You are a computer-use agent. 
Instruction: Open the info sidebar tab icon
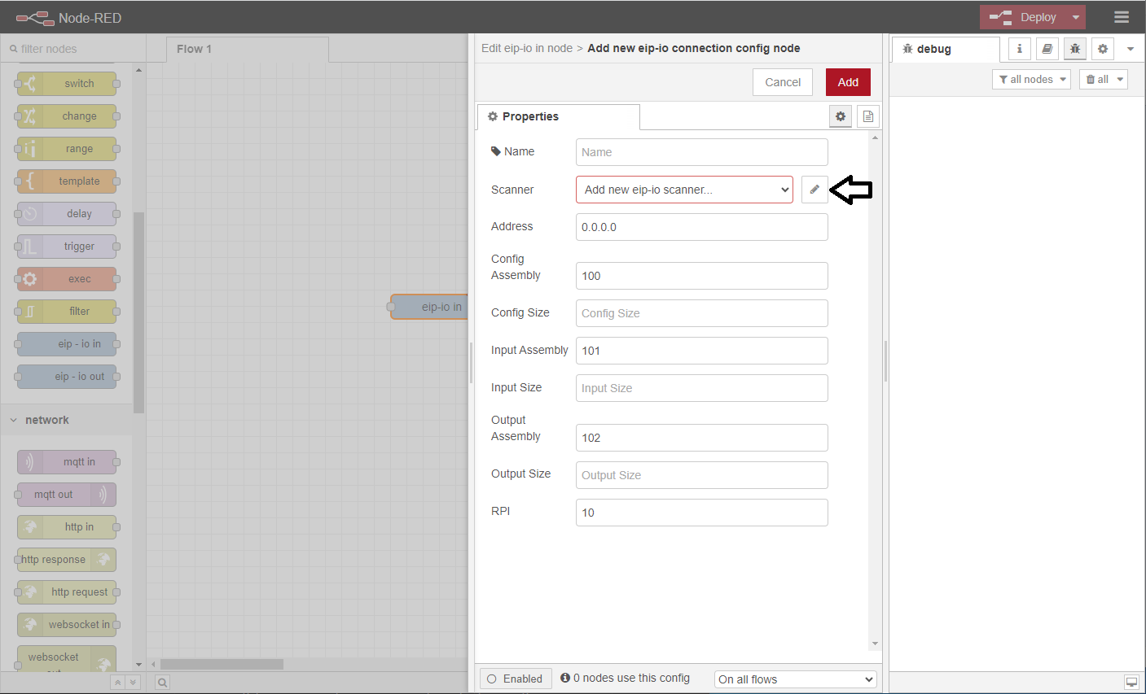pyautogui.click(x=1020, y=49)
